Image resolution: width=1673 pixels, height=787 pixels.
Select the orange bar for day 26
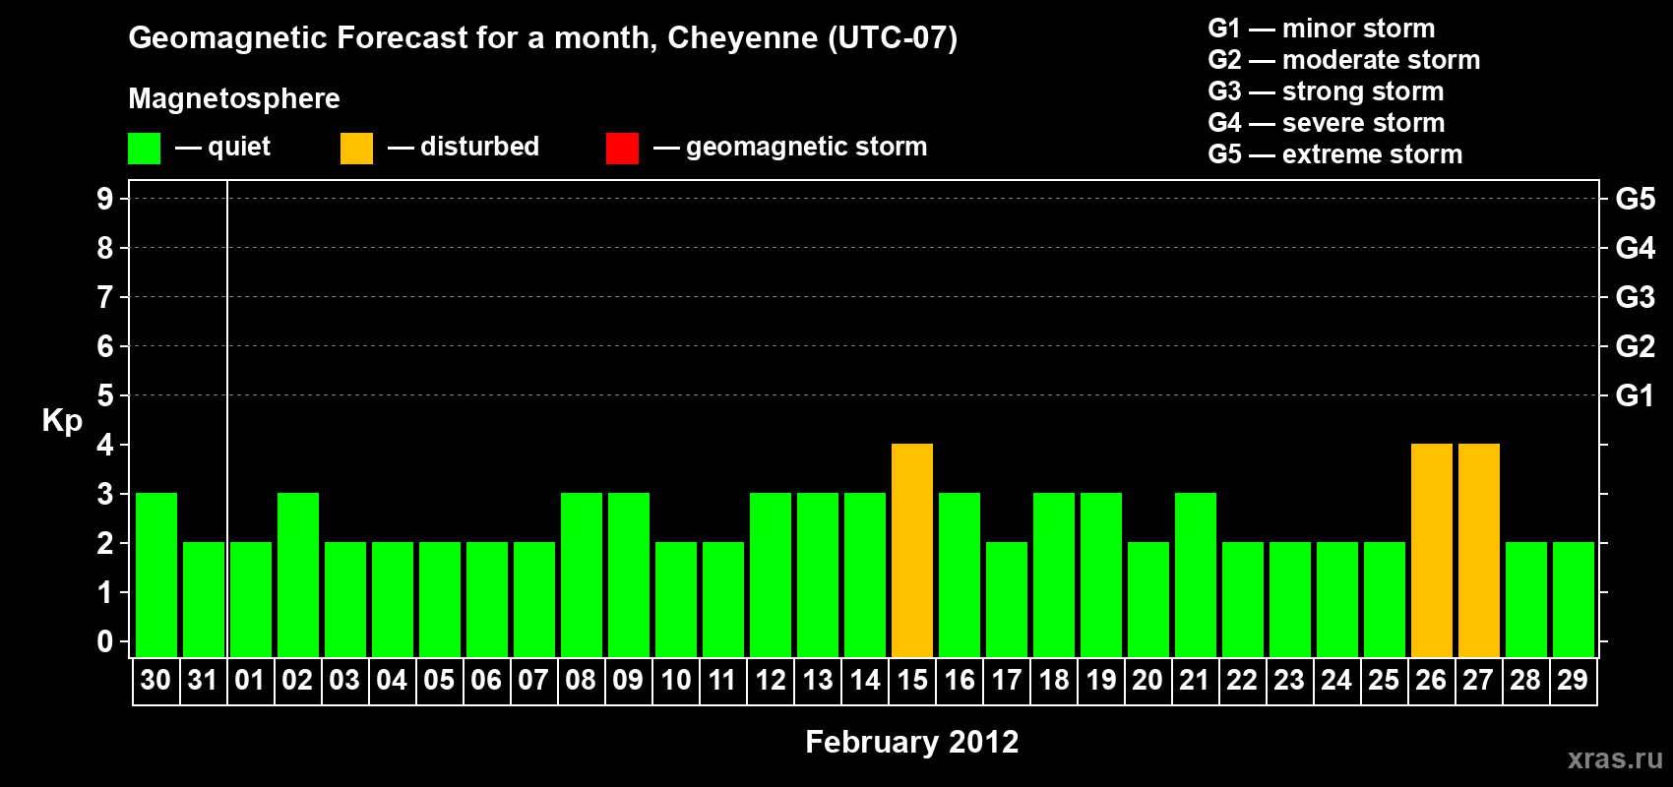(x=1432, y=550)
